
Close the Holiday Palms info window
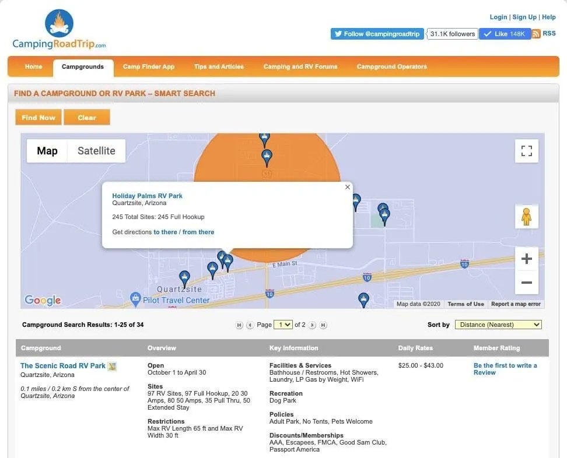pyautogui.click(x=348, y=187)
